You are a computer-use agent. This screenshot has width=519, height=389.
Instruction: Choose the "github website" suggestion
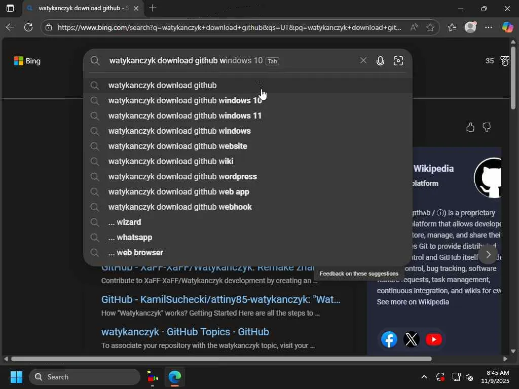248,146
